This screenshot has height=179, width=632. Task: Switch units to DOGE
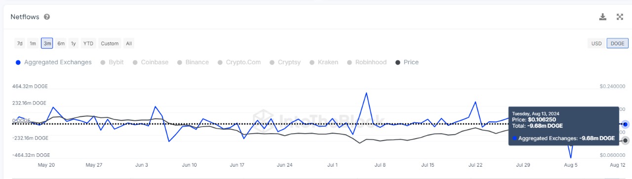pos(617,43)
